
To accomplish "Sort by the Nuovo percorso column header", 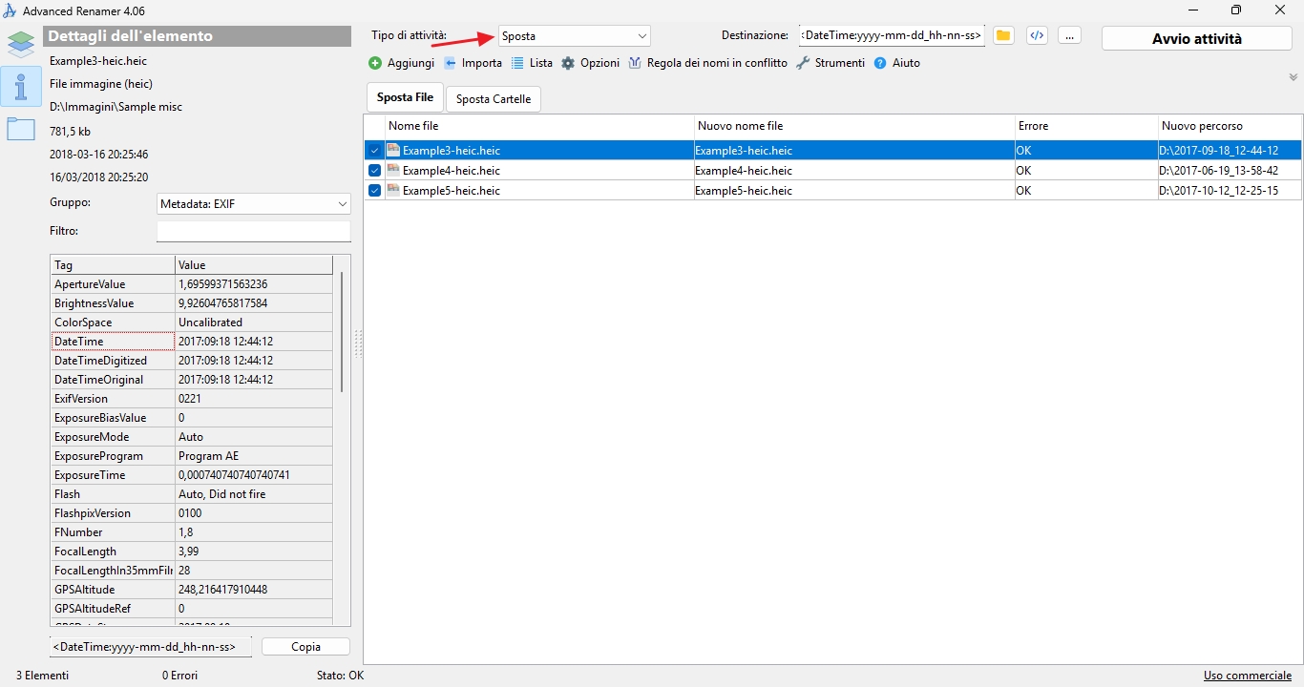I will [1230, 126].
